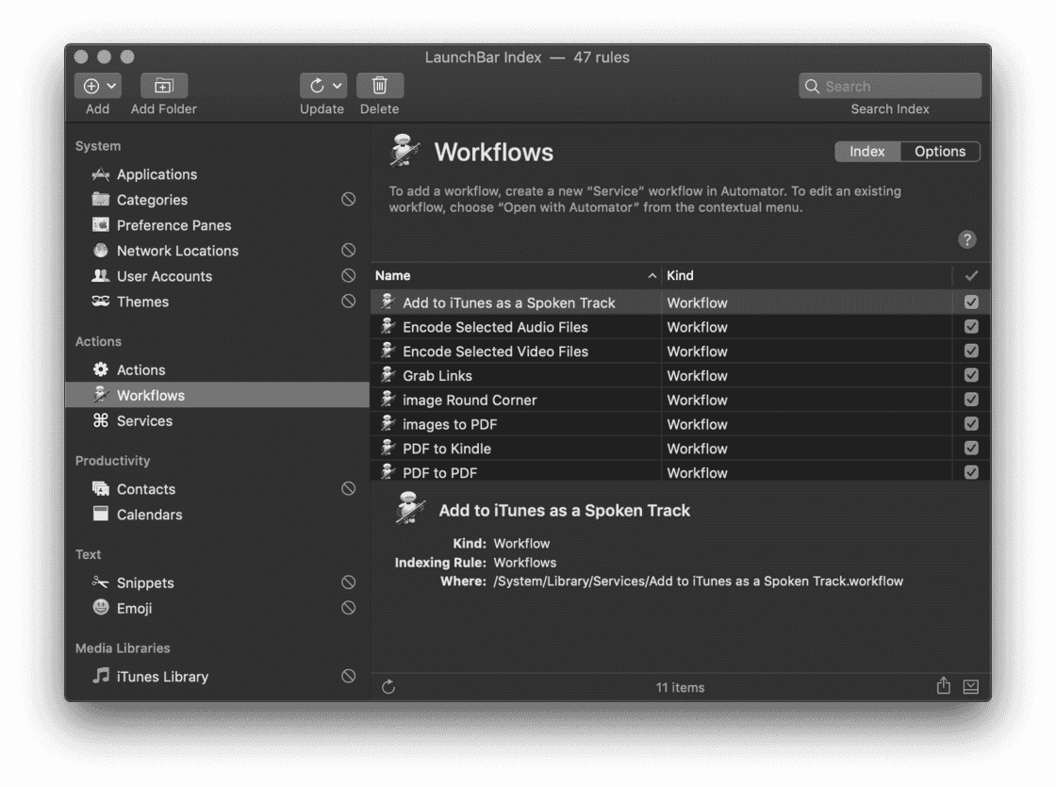Click the Update refresh icon

[x=317, y=86]
